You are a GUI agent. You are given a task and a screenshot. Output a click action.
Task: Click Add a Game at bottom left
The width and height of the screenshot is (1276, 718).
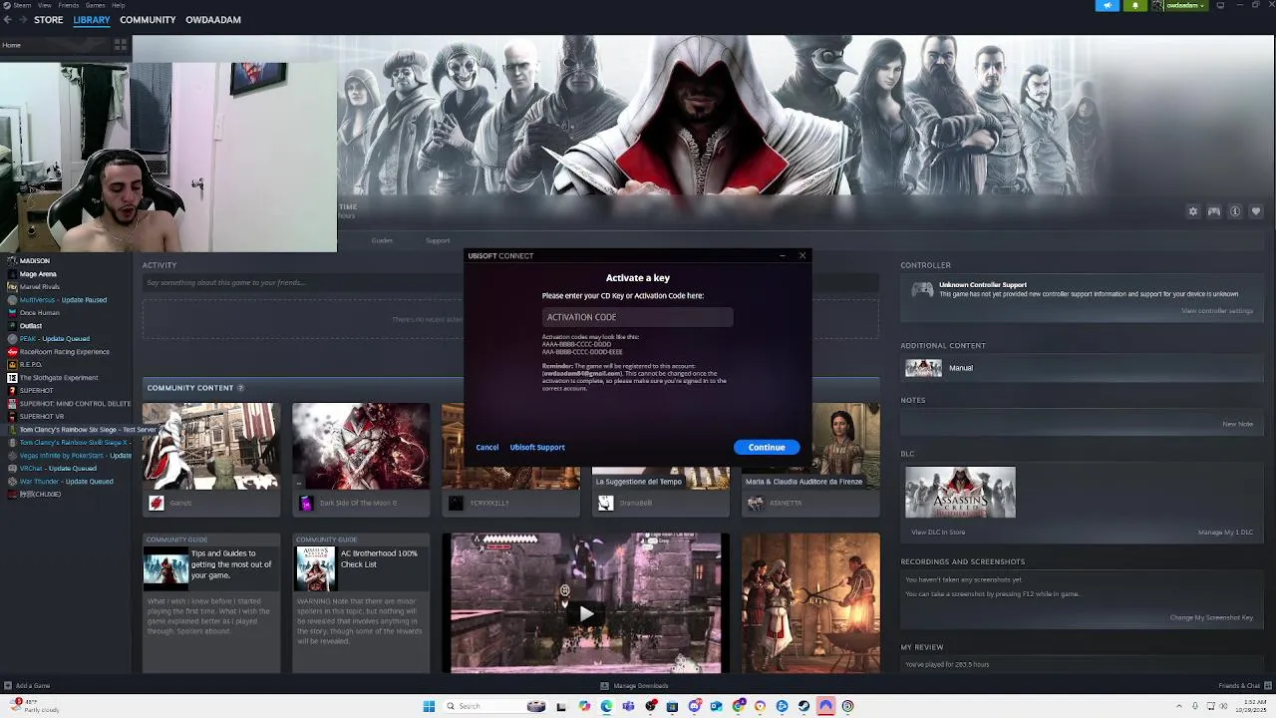coord(27,686)
